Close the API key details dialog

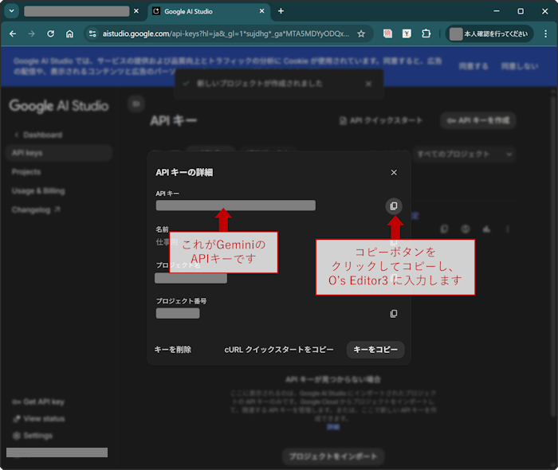coord(394,172)
